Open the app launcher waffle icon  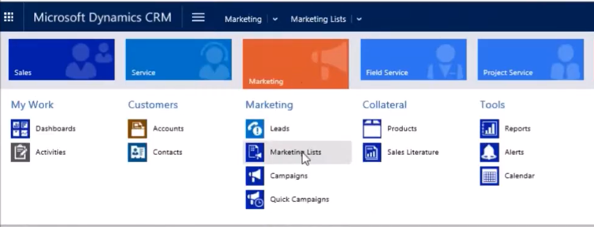pos(9,17)
